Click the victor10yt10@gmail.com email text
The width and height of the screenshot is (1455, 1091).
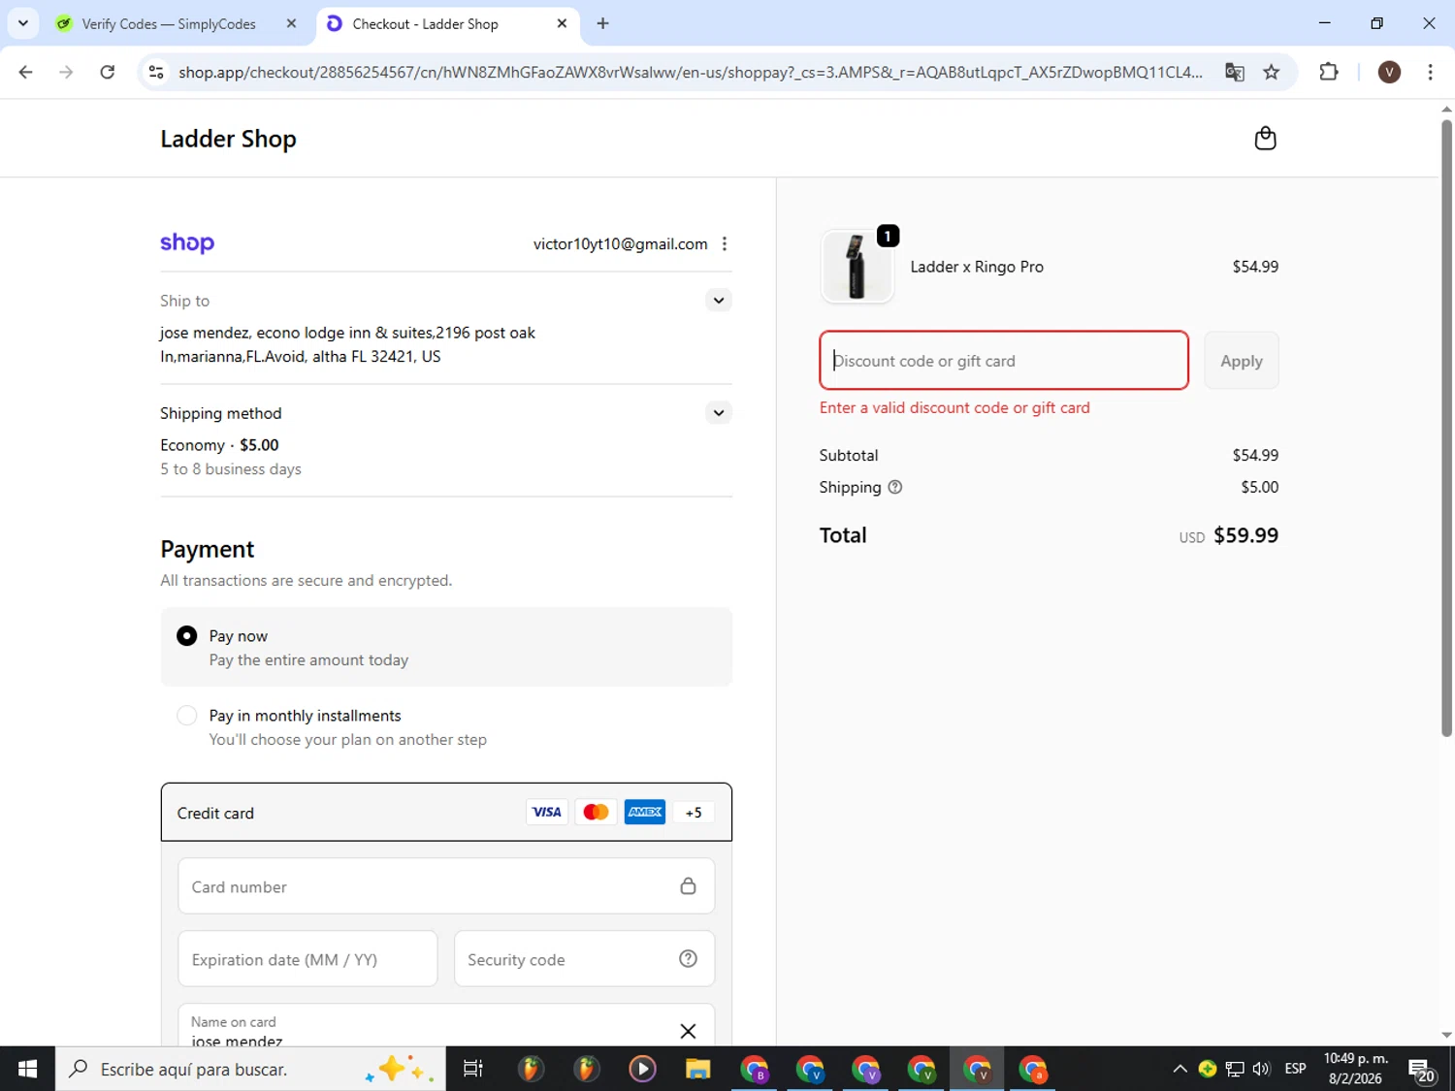tap(620, 244)
